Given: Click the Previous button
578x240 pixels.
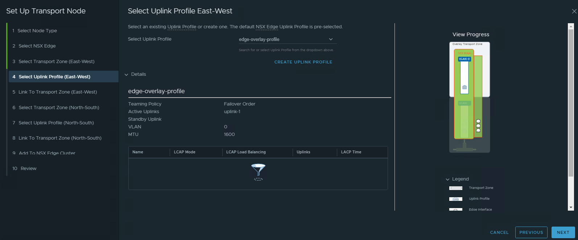Looking at the screenshot, I should click(531, 232).
